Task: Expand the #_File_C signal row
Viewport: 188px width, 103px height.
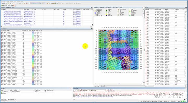Action: coord(3,22)
